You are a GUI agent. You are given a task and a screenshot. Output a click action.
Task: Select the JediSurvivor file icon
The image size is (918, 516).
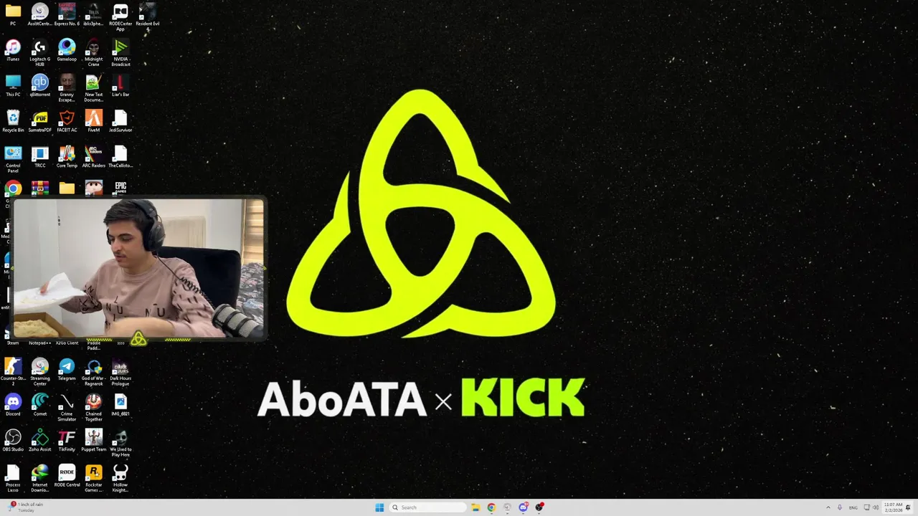point(120,121)
